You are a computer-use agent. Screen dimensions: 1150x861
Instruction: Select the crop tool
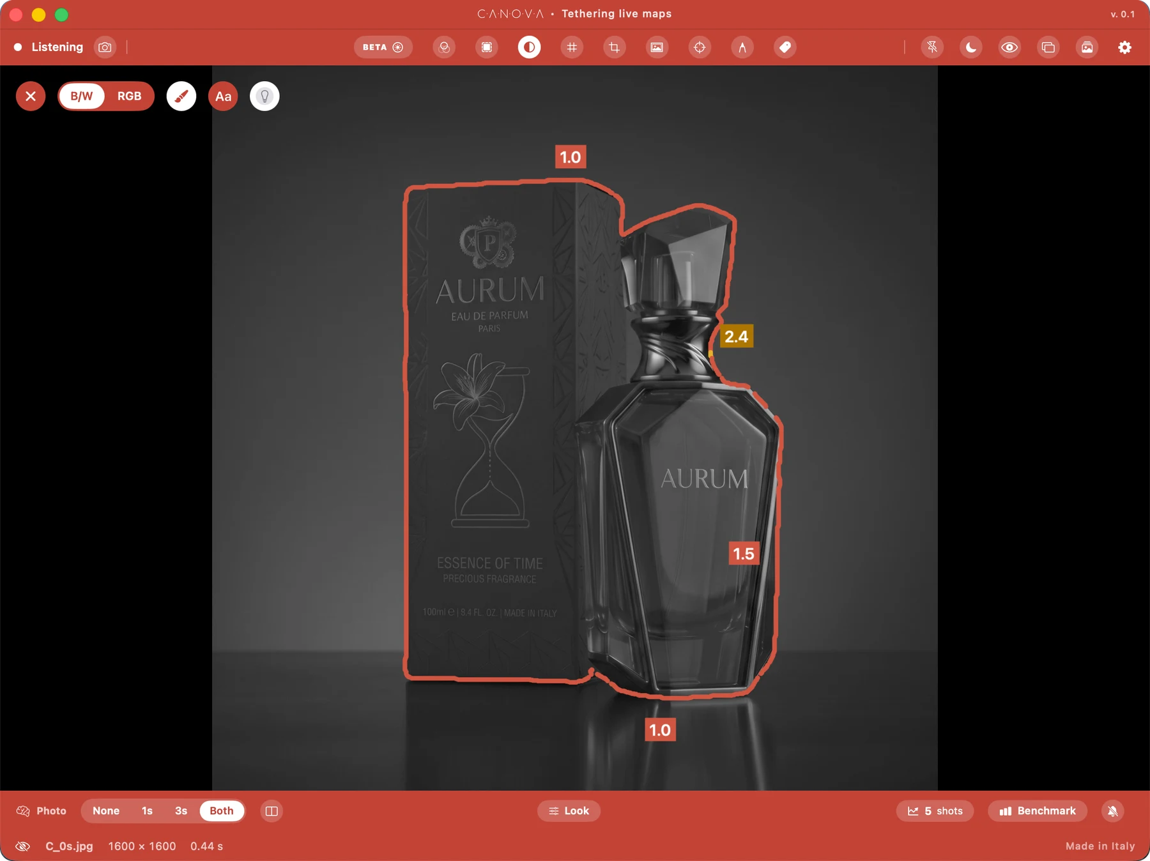[614, 47]
